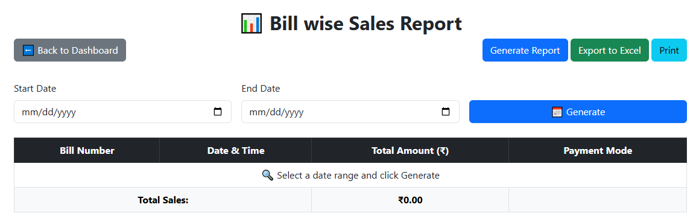Open the End Date calendar picker icon
Viewport: 696px width, 219px height.
coord(445,112)
